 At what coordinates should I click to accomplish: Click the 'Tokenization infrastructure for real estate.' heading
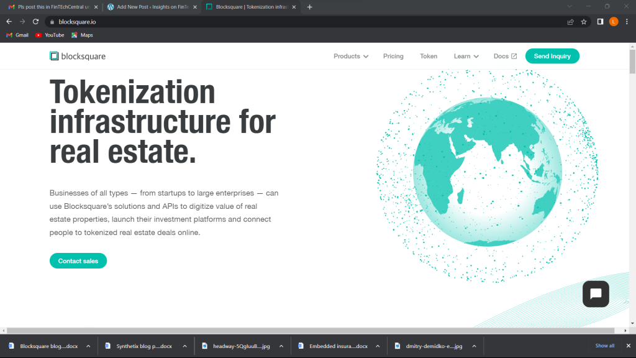click(x=163, y=122)
